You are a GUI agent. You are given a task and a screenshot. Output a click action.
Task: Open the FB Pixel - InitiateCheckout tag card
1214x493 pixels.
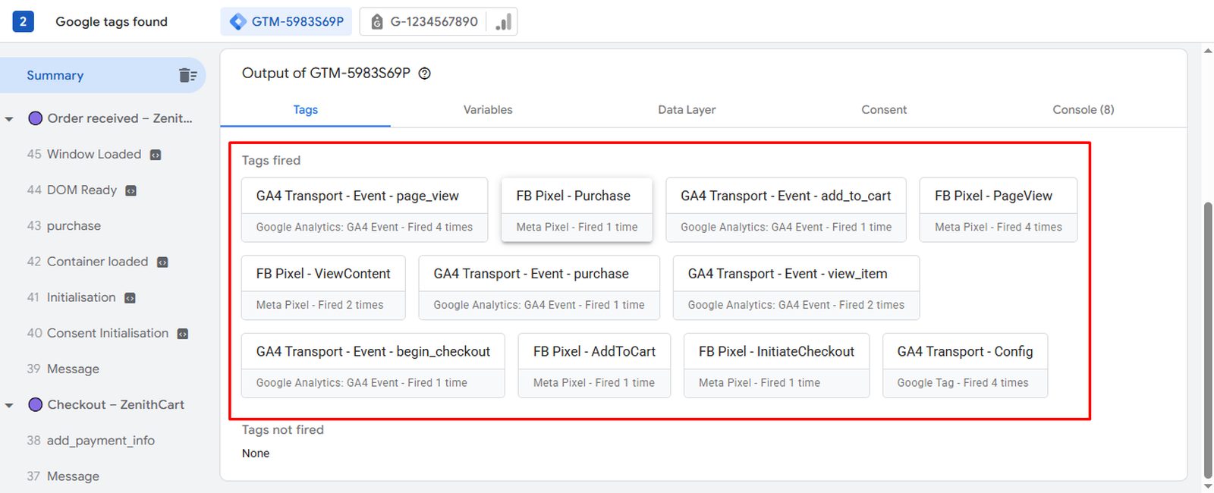point(776,366)
